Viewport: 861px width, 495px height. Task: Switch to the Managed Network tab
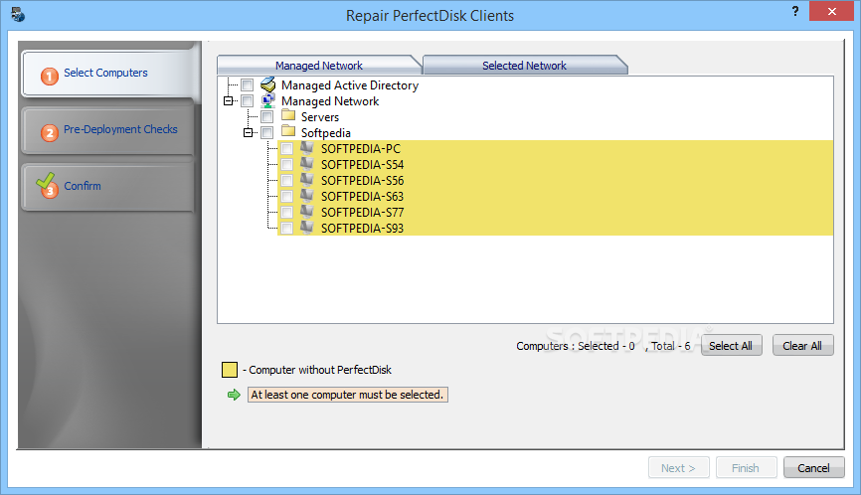(x=319, y=65)
